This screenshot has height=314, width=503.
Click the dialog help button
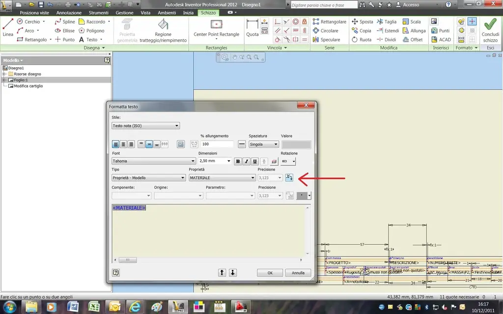point(116,273)
